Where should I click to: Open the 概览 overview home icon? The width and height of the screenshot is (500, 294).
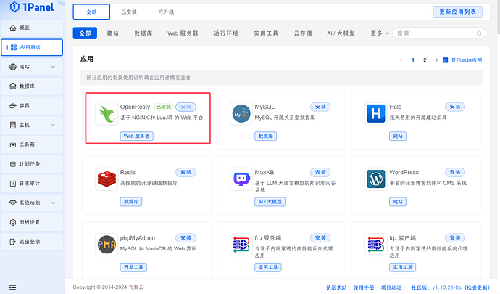pos(13,28)
